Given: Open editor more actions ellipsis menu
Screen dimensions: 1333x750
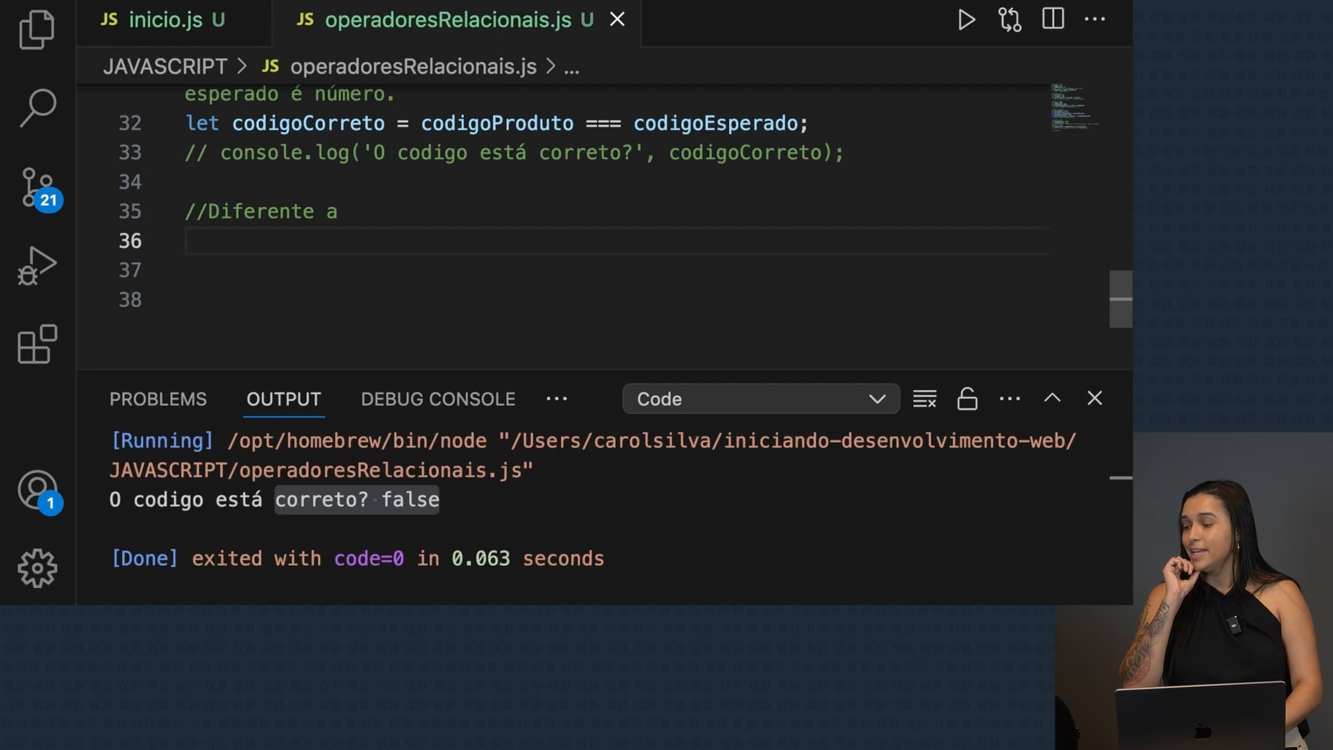Looking at the screenshot, I should [x=1095, y=19].
